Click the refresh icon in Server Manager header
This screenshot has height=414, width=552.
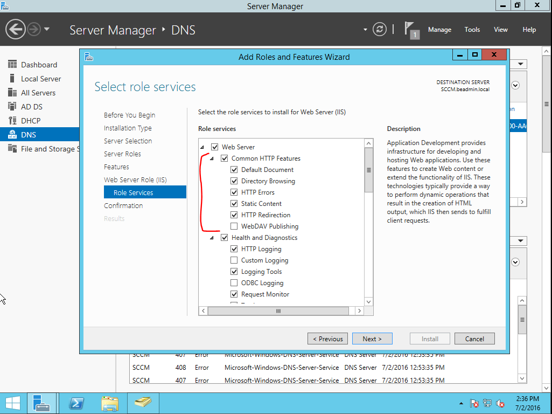pos(380,29)
